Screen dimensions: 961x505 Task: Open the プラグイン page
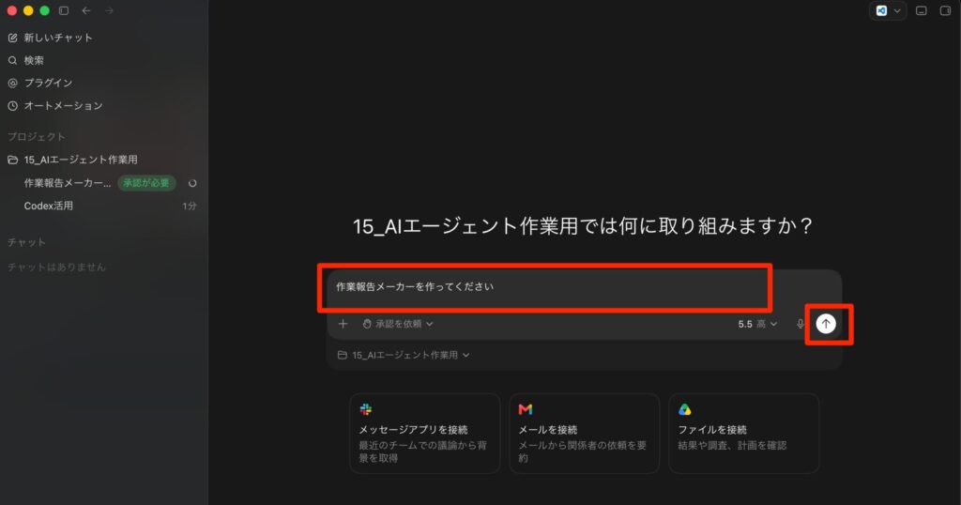coord(39,83)
